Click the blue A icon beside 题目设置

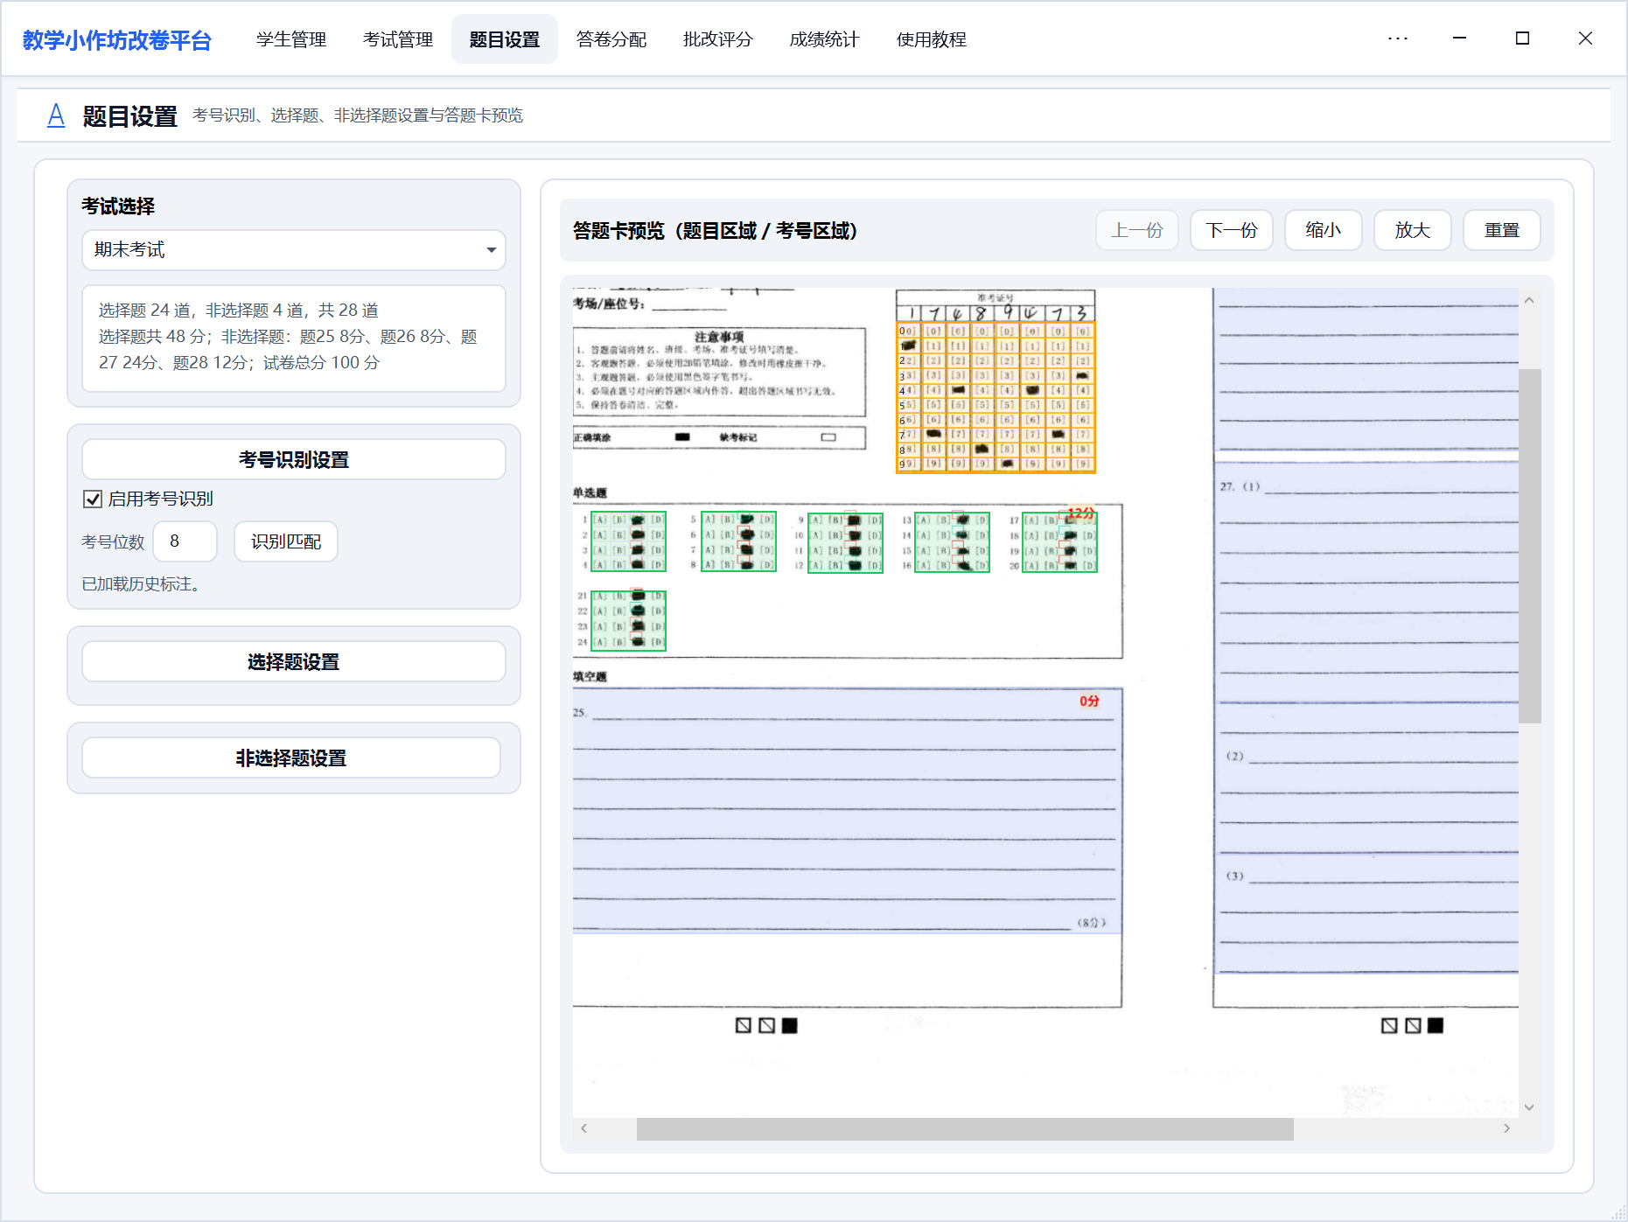coord(56,115)
